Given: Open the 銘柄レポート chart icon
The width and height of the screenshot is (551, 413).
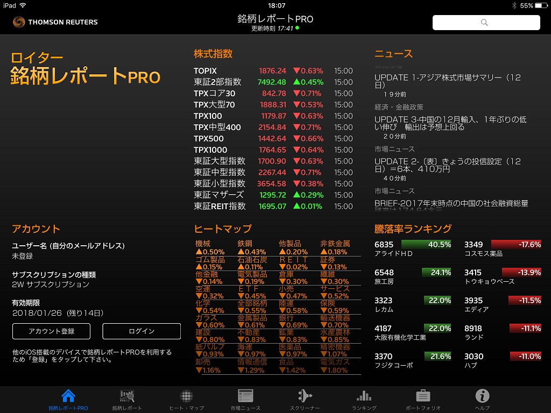Looking at the screenshot, I should pos(128,397).
